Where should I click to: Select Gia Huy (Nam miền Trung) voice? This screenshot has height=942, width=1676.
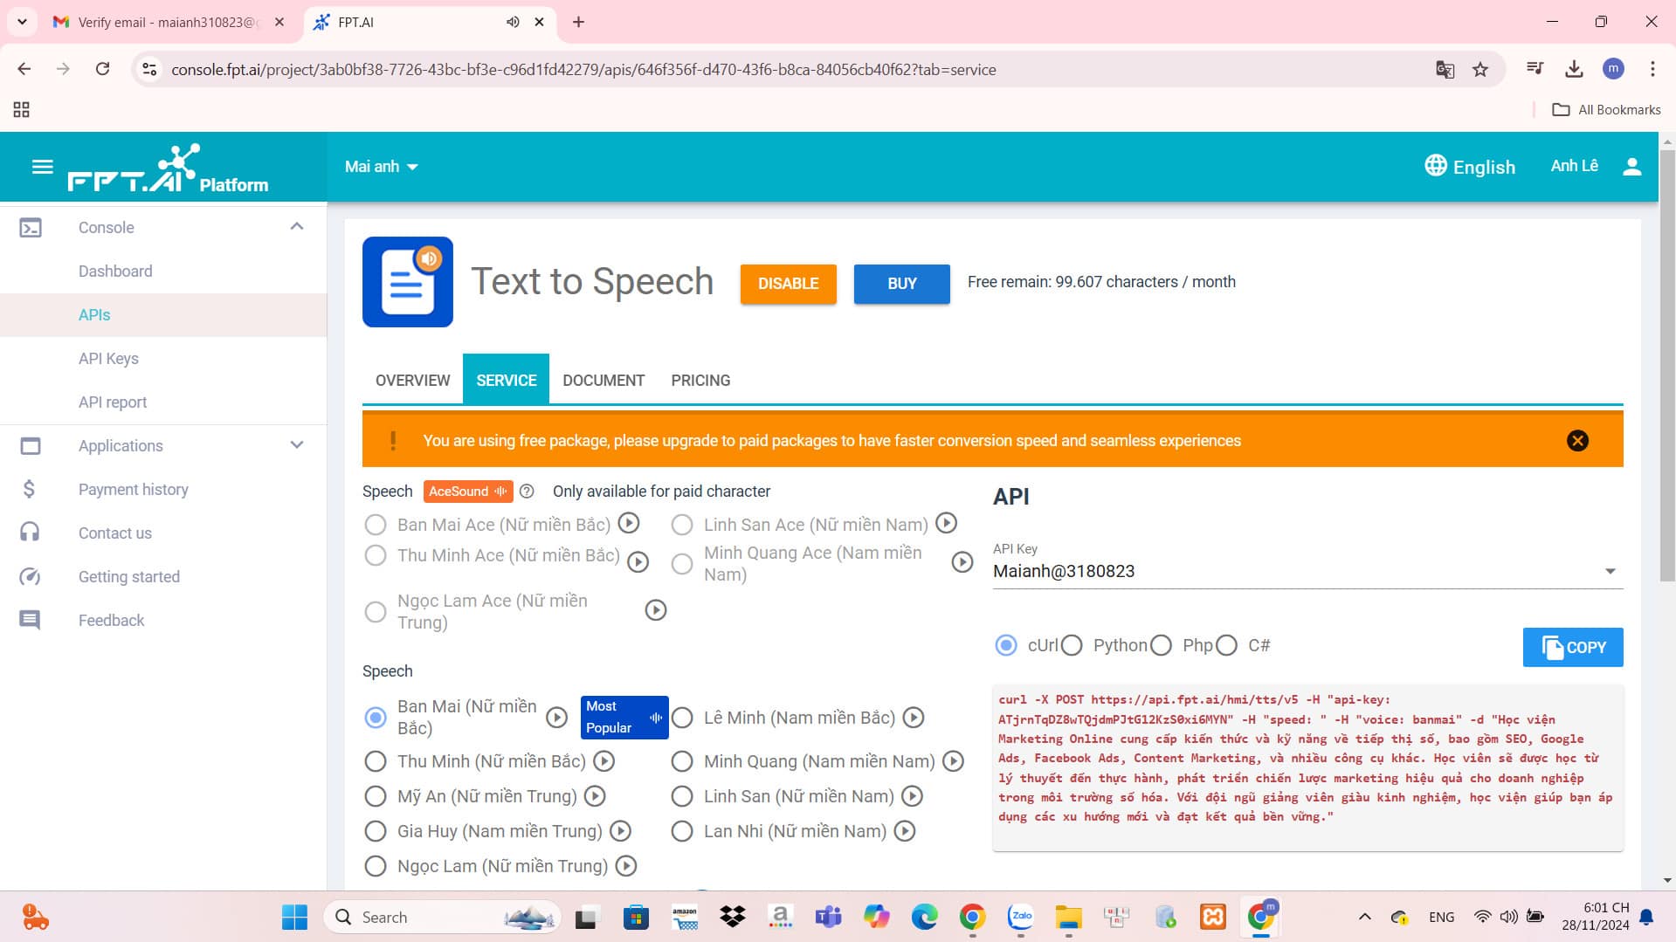[x=376, y=831]
